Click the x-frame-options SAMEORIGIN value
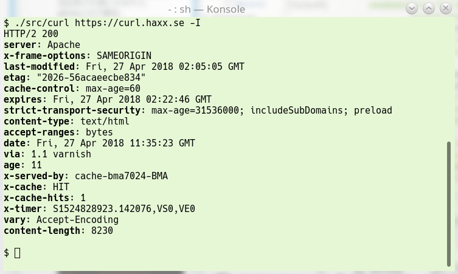This screenshot has height=274, width=458. click(x=124, y=56)
